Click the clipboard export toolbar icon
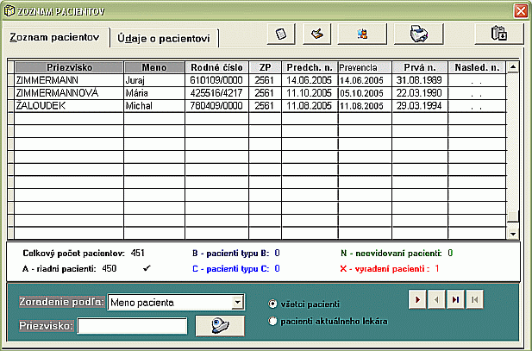The width and height of the screenshot is (532, 351). (x=498, y=34)
